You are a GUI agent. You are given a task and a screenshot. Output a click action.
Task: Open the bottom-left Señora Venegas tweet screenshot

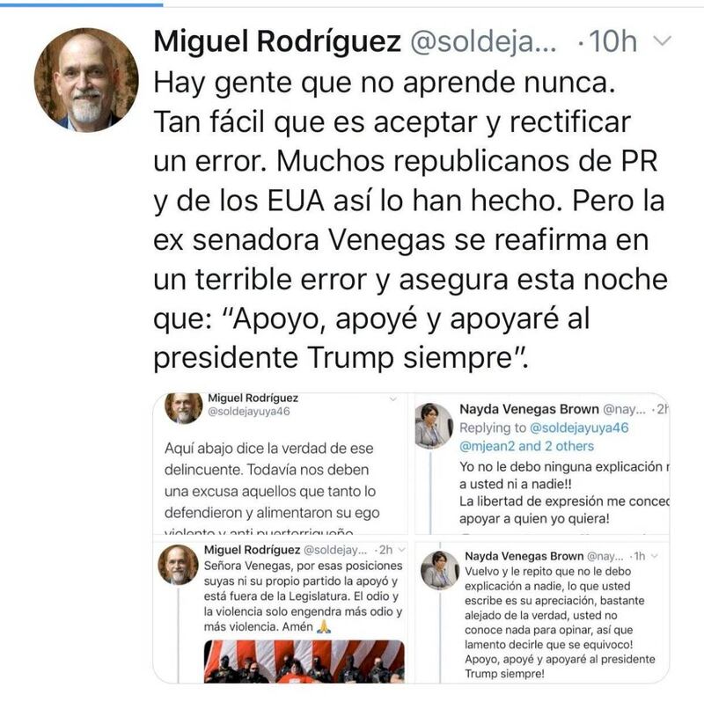point(280,612)
